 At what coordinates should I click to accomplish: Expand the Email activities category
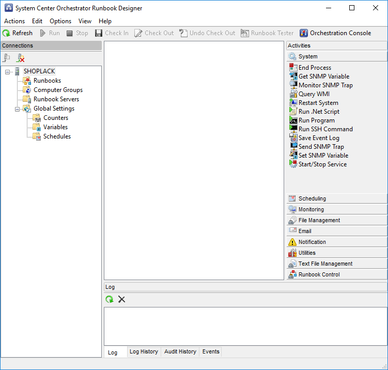pyautogui.click(x=337, y=231)
